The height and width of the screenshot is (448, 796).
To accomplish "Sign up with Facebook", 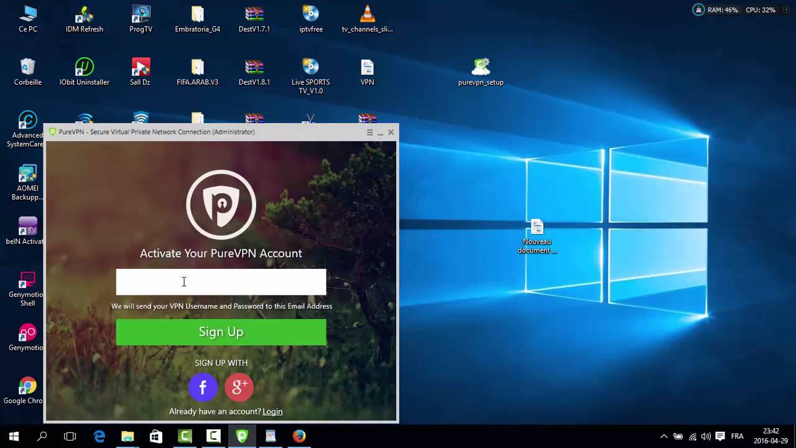I will (x=203, y=387).
